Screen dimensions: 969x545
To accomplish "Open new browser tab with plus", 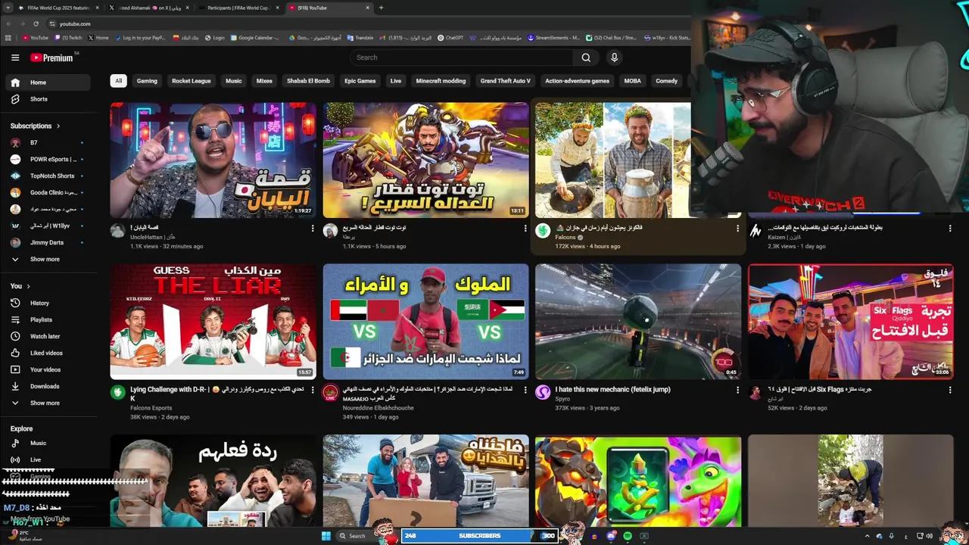I will point(381,8).
